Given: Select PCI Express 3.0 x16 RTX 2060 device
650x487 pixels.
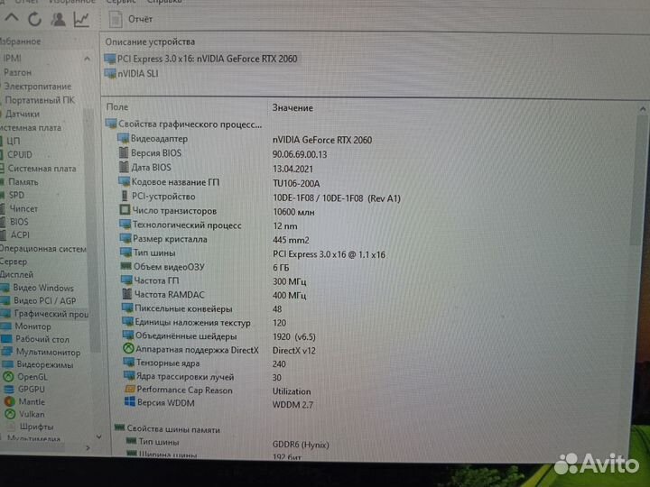Looking at the screenshot, I should click(x=200, y=59).
